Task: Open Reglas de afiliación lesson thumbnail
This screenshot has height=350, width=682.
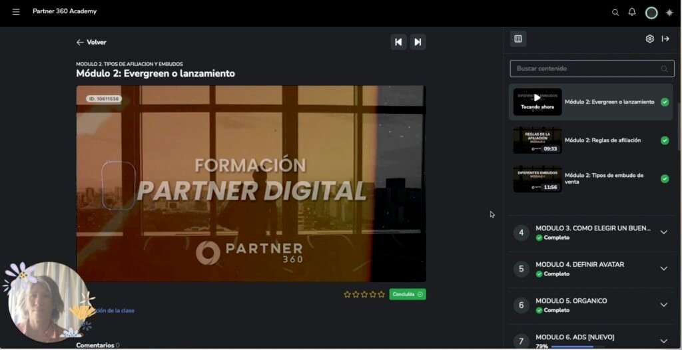Action: (x=537, y=140)
